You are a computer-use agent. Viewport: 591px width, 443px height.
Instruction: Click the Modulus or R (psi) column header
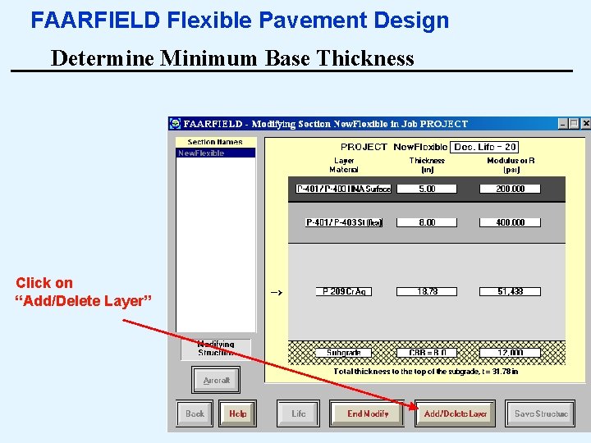pyautogui.click(x=511, y=165)
